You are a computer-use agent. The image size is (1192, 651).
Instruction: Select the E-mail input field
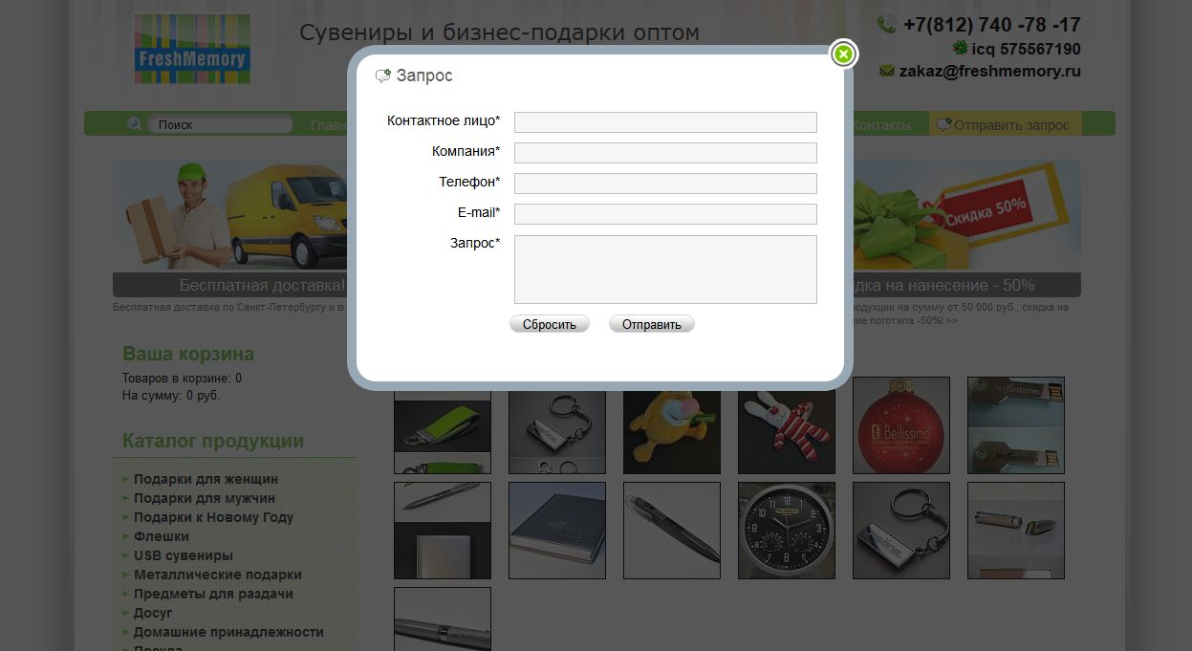pos(665,214)
